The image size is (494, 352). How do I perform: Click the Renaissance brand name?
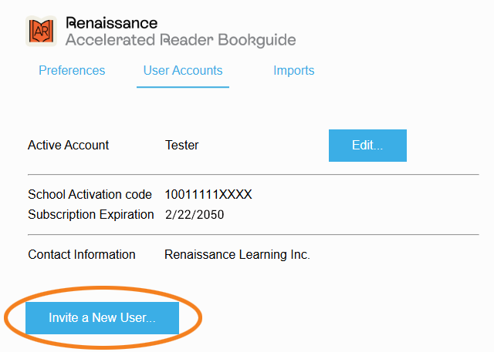coord(112,23)
